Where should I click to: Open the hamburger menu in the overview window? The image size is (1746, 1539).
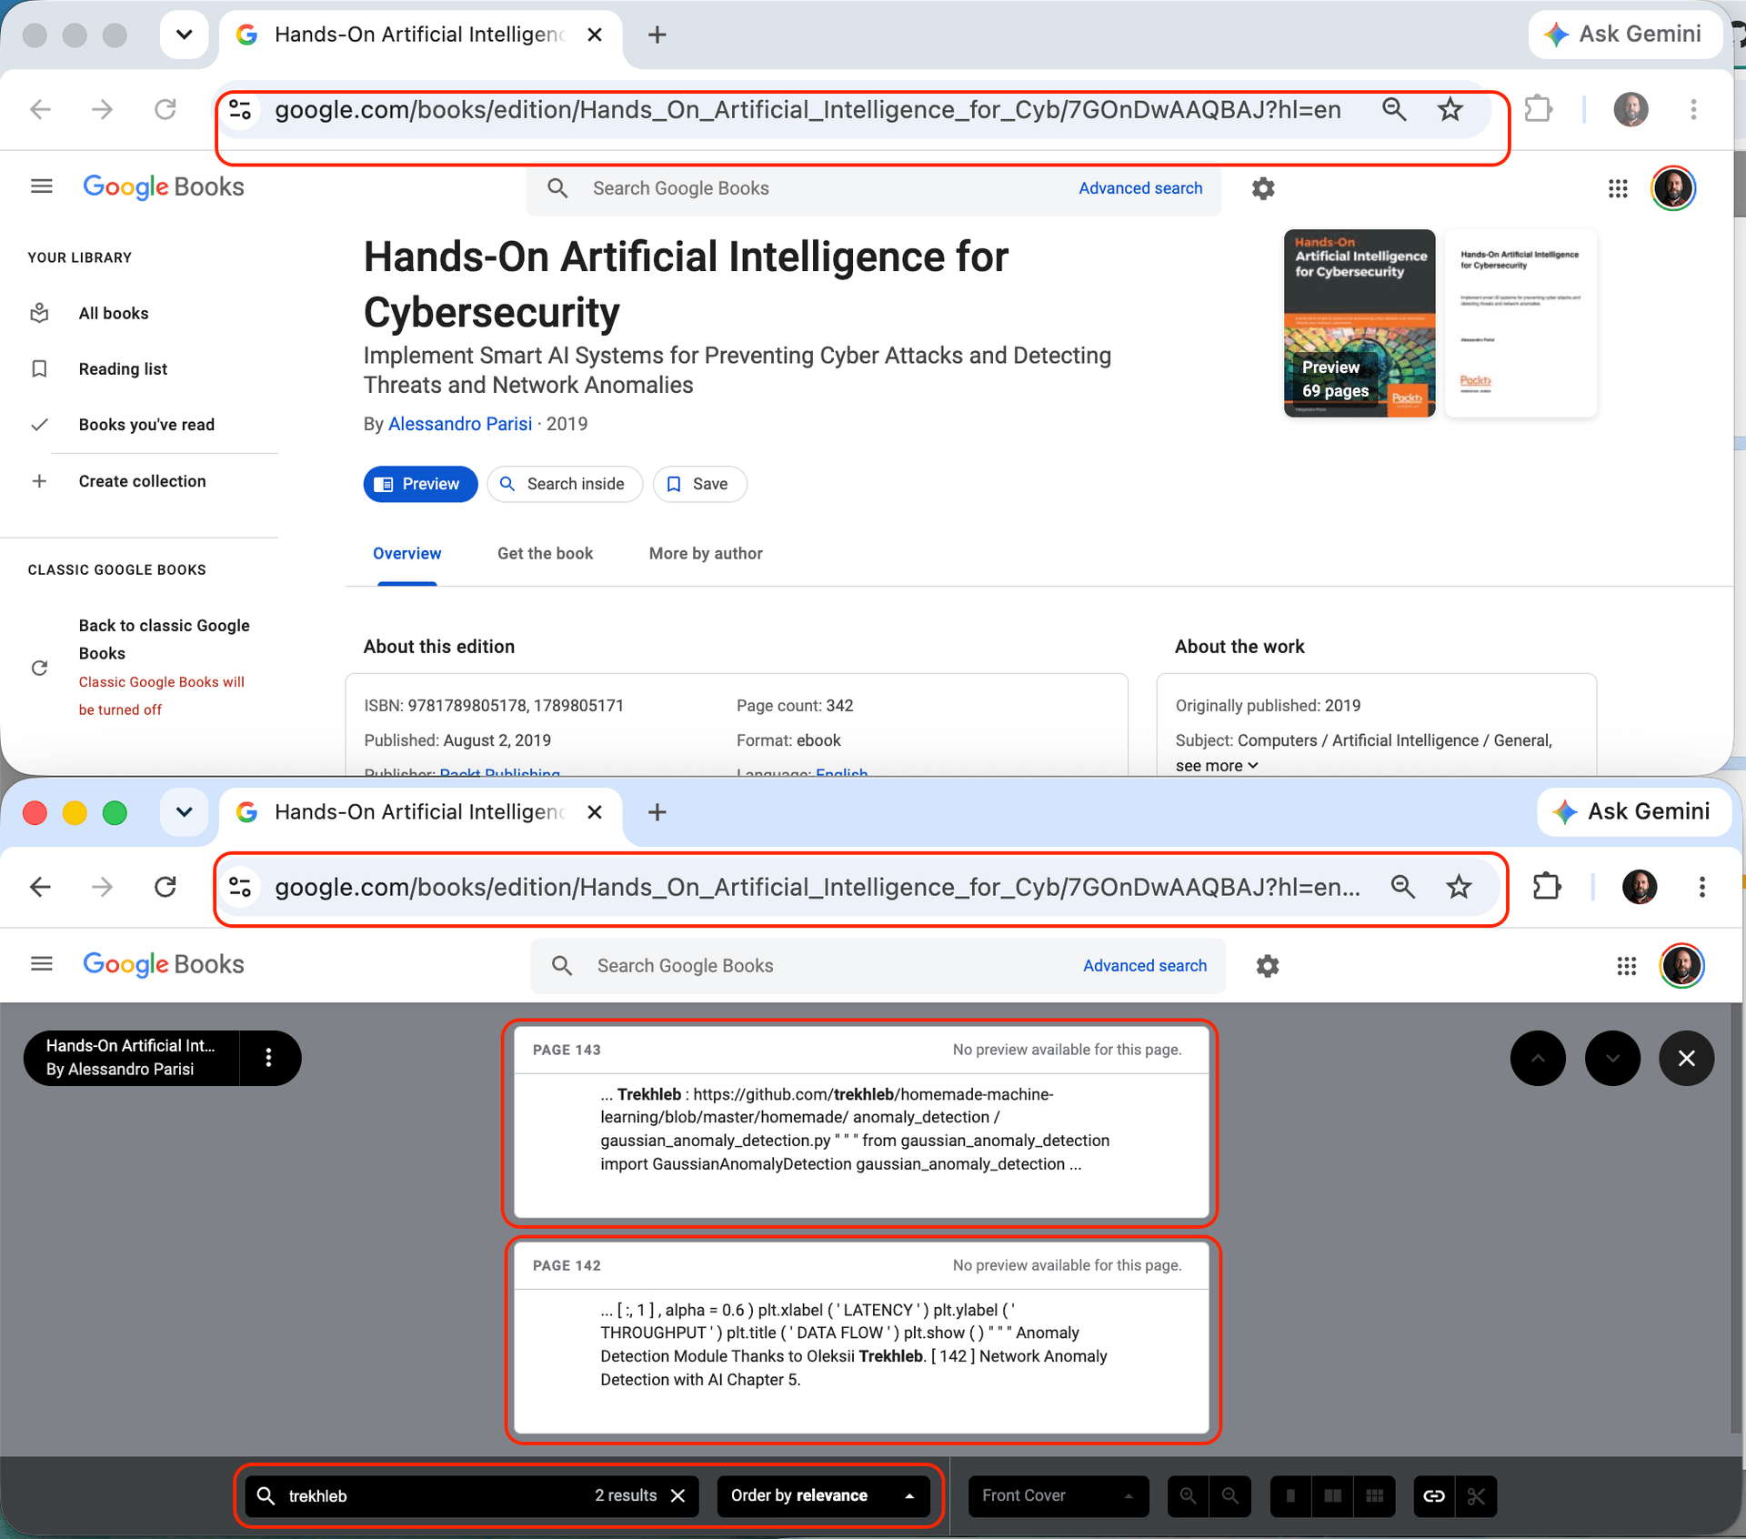pos(42,186)
